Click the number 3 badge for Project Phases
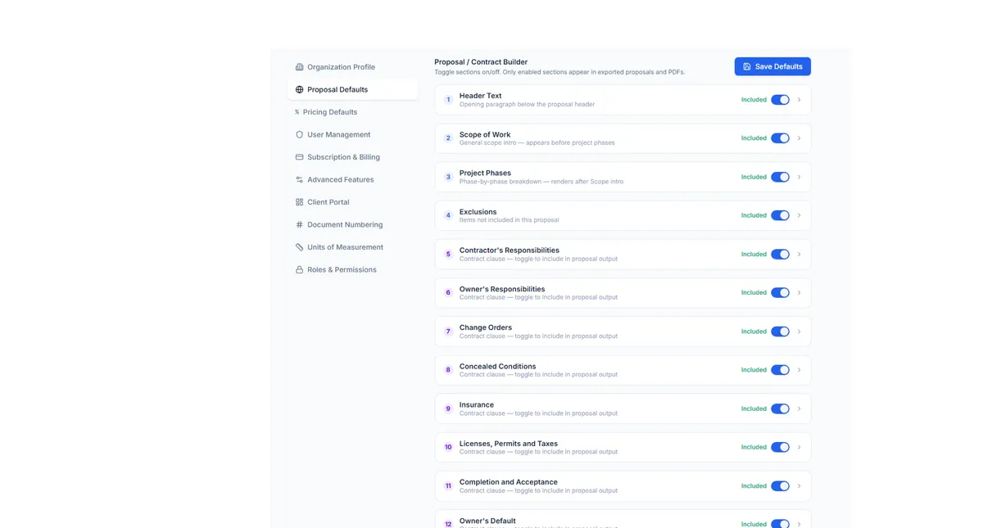 (448, 177)
